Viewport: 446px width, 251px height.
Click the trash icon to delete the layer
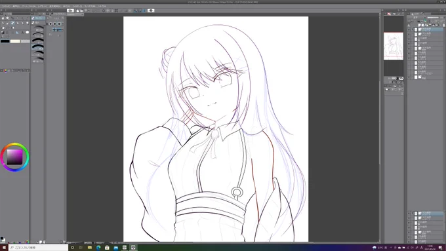tap(444, 25)
